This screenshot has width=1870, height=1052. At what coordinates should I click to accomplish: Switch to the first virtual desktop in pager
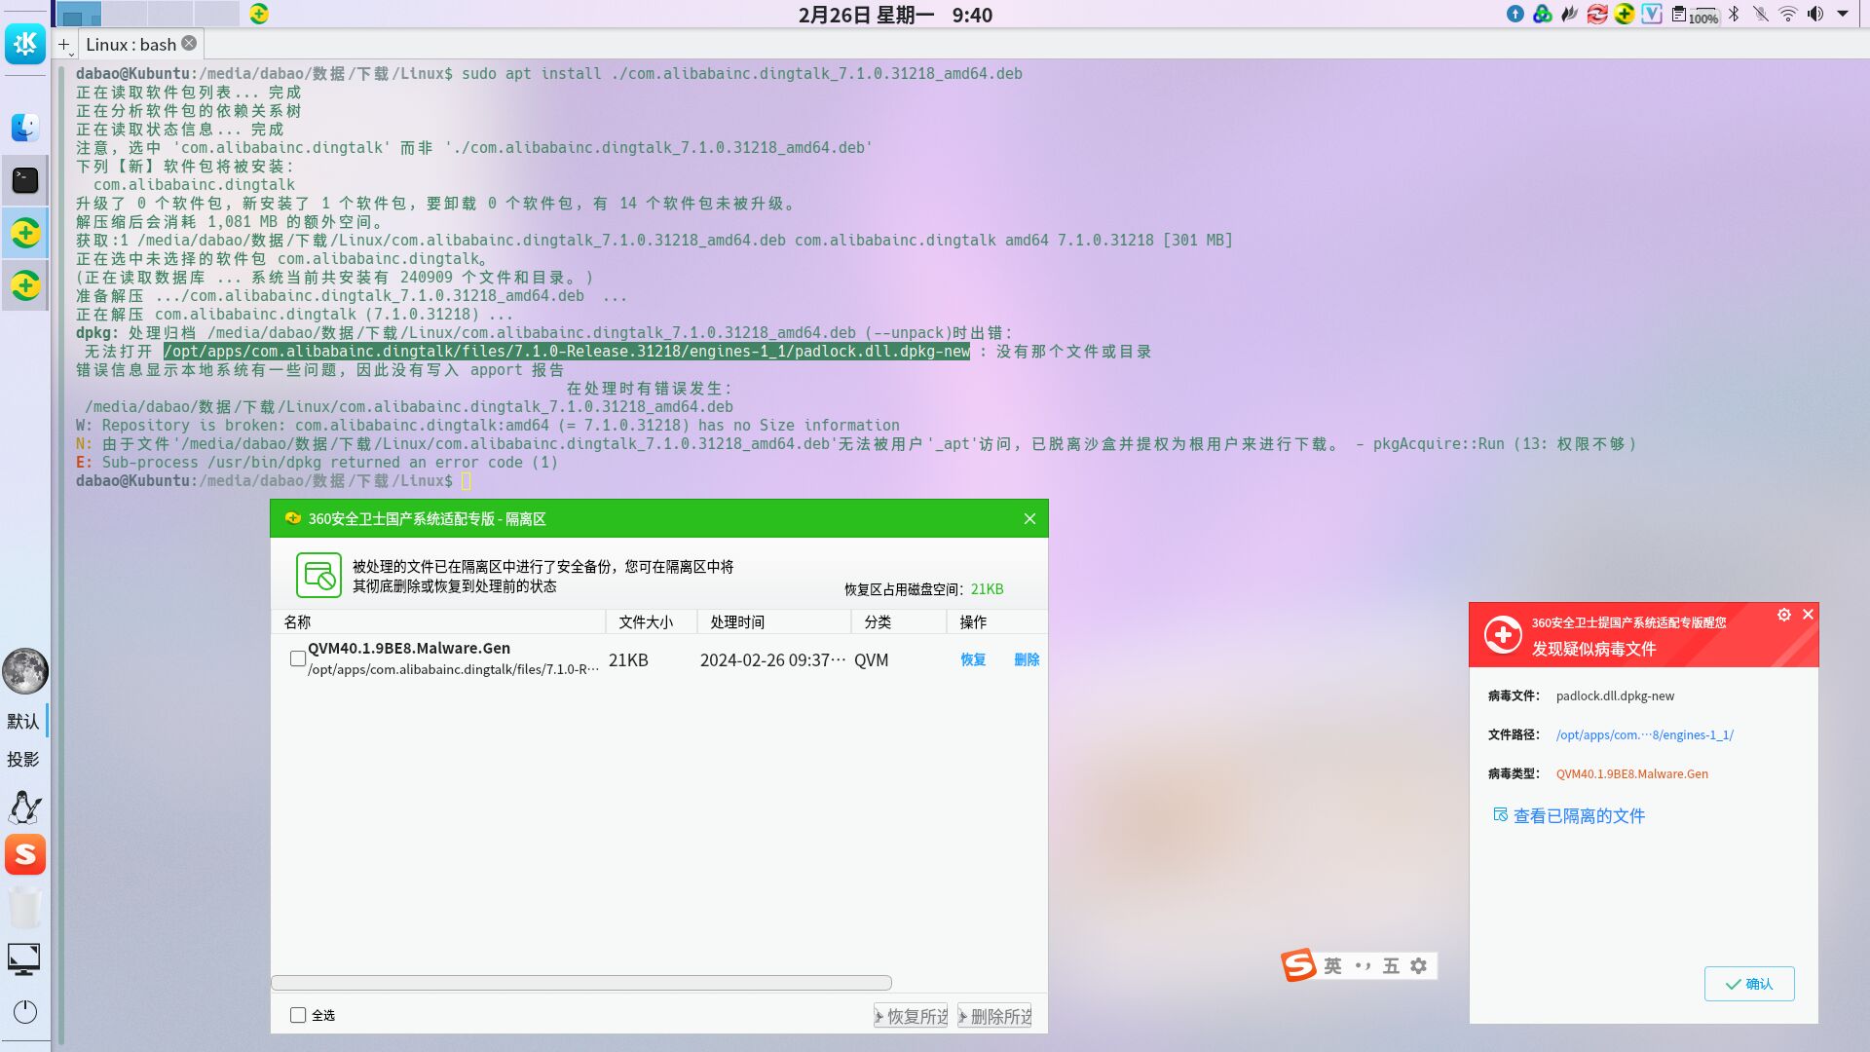coord(80,14)
